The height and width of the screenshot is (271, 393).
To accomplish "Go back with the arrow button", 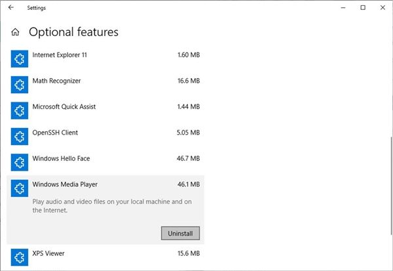I will 10,7.
